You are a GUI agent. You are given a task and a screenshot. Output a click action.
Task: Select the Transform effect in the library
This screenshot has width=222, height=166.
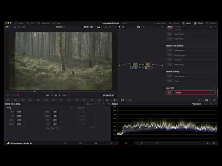(x=191, y=60)
